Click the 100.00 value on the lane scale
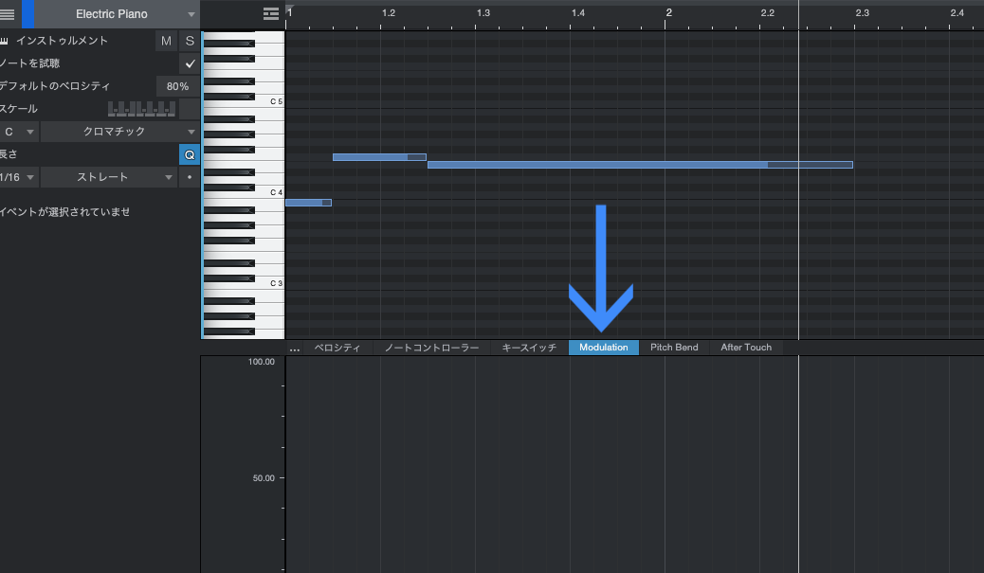984x573 pixels. coord(261,362)
